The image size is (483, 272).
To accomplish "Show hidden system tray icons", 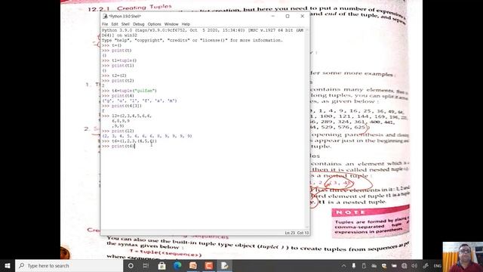I will pos(344,265).
